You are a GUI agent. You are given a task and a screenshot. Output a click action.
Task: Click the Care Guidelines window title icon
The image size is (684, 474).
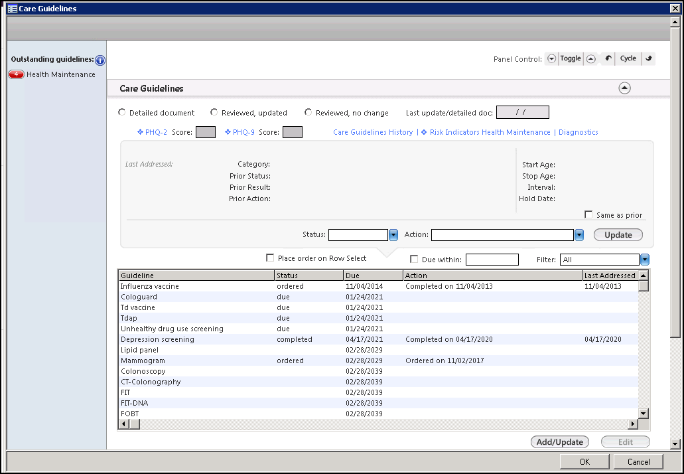[13, 8]
